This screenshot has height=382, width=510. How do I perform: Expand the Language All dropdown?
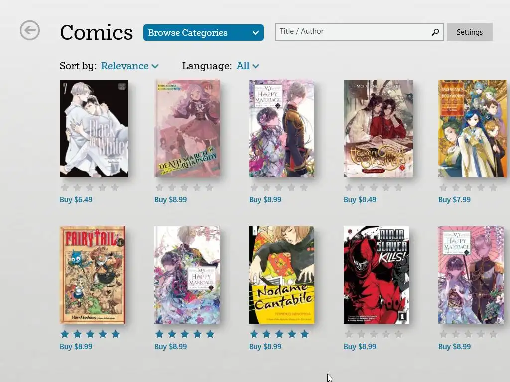pos(248,66)
